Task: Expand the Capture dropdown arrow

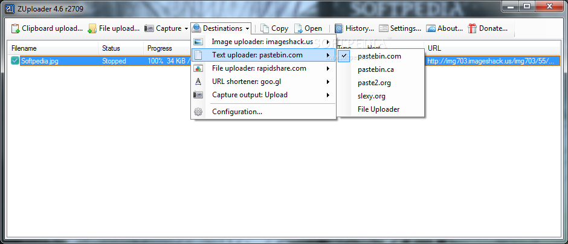Action: point(186,28)
